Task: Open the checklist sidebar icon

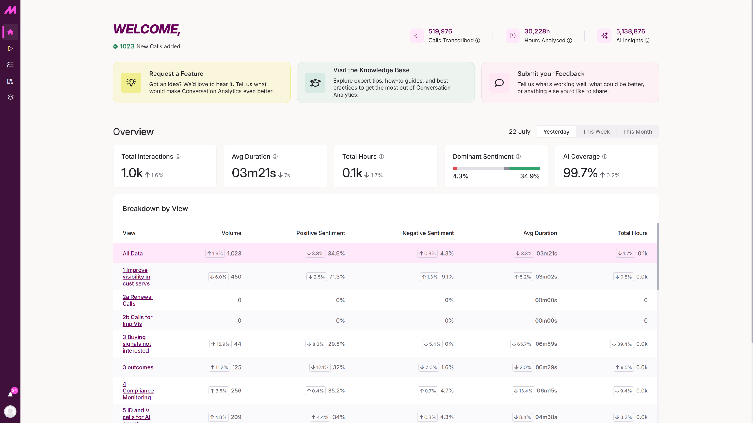Action: point(10,65)
